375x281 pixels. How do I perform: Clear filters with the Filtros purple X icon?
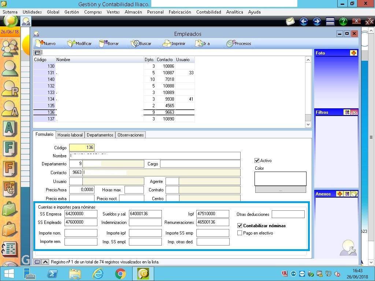click(x=347, y=112)
